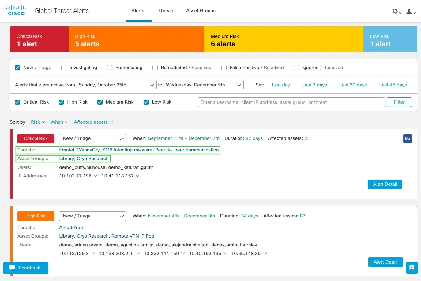Viewport: 421px width, 281px height.
Task: Check Ignored / Resolved status
Action: pyautogui.click(x=296, y=68)
